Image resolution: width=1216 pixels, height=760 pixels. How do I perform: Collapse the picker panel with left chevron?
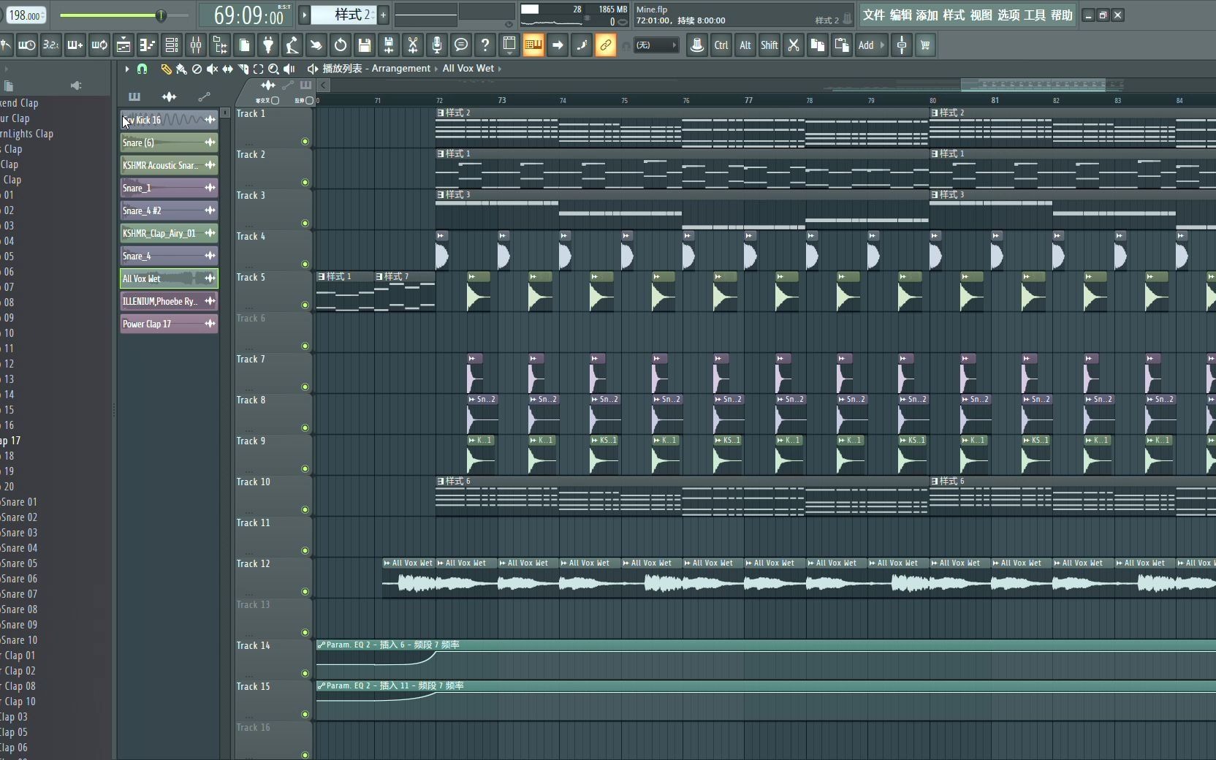tap(323, 85)
